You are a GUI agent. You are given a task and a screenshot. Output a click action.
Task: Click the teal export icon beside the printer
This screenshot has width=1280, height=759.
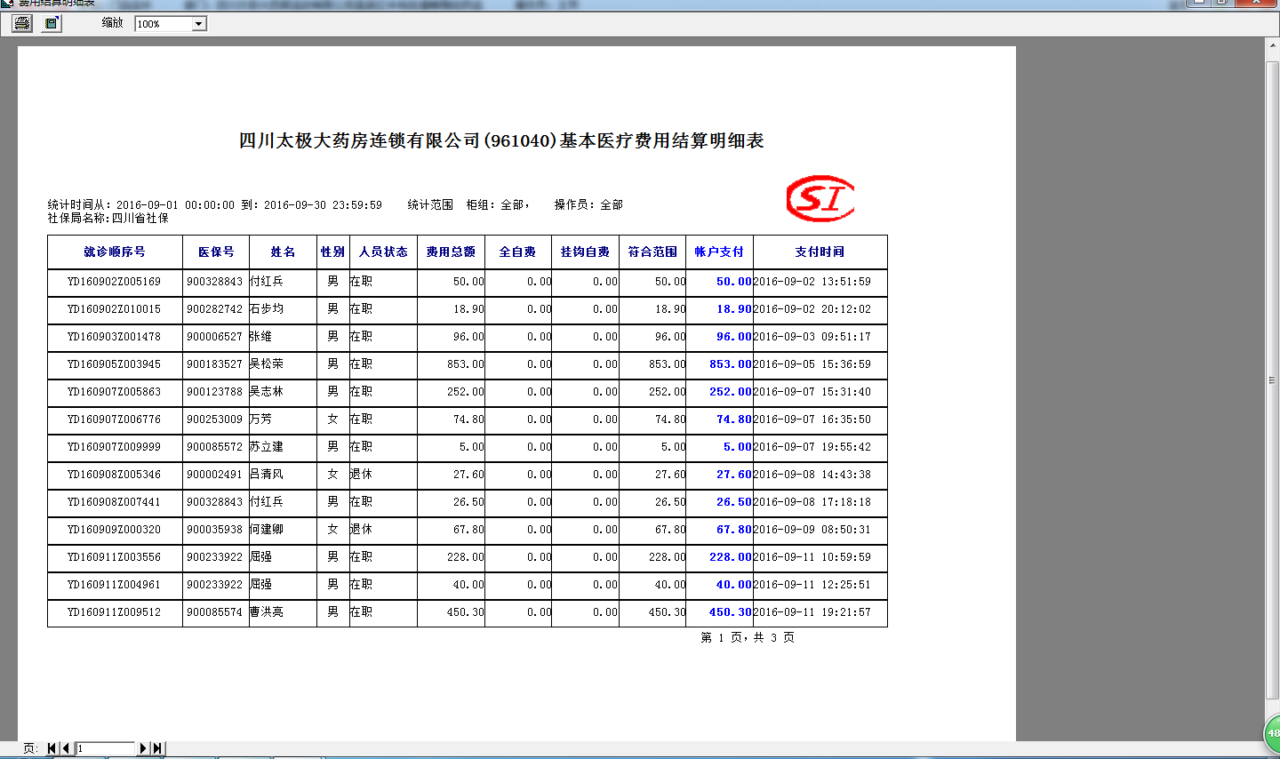point(52,23)
